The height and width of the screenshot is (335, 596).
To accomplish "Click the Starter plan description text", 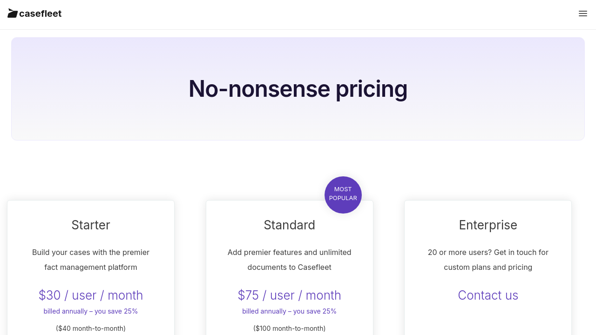I will click(x=91, y=260).
